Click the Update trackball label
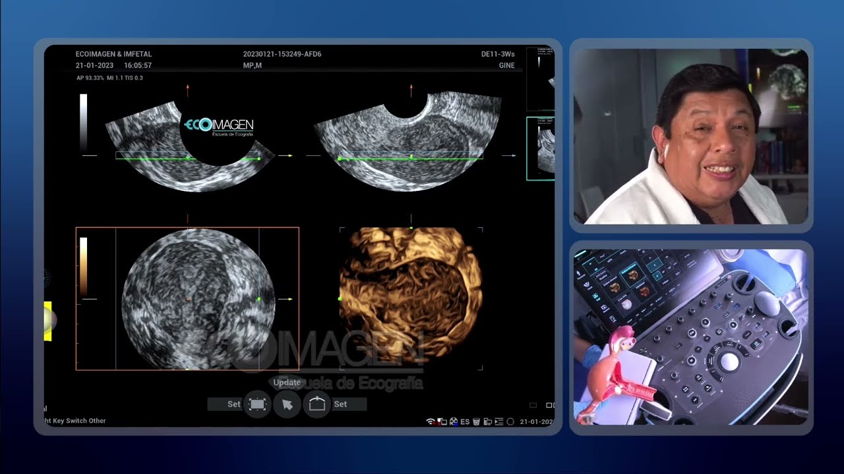The image size is (844, 474). pyautogui.click(x=287, y=382)
